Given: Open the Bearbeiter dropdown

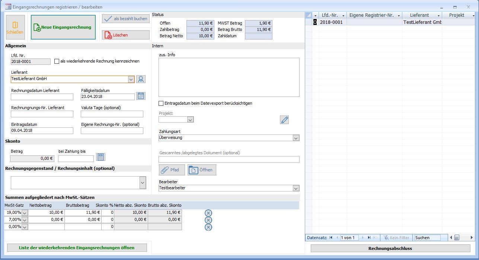Looking at the screenshot, I should [x=296, y=188].
